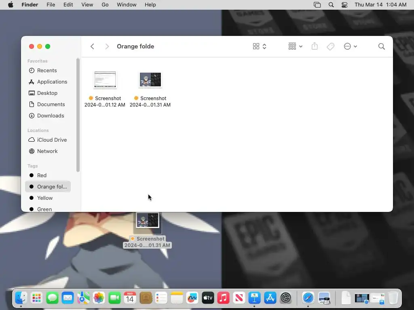Select the desktop Screenshot 01.31 AM icon

pos(148,220)
